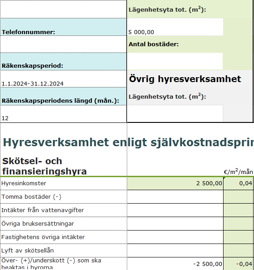This screenshot has height=270, width=254.
Task: Click the 5 000,00 apartment area field
Action: (175, 27)
